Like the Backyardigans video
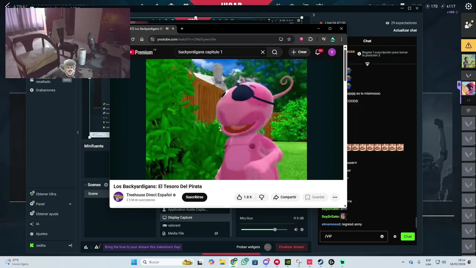The image size is (476, 268). point(244,197)
